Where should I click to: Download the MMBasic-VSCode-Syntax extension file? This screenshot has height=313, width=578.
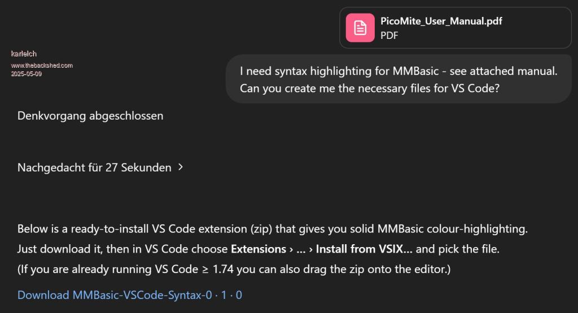pos(129,295)
